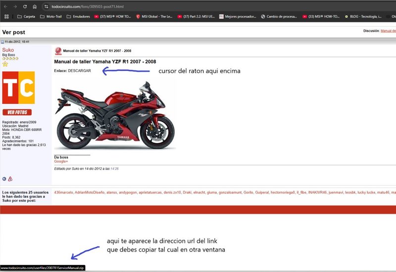Open the Carpeta bookmark folder
Screen dimensions: 396x272
coord(26,16)
